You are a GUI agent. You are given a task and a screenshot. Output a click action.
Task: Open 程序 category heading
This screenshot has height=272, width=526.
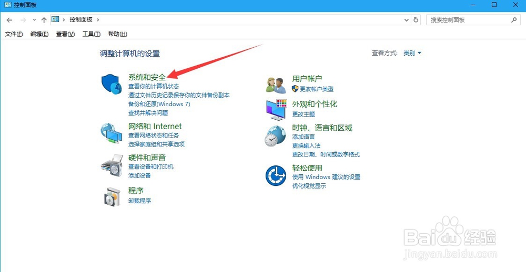click(x=136, y=190)
